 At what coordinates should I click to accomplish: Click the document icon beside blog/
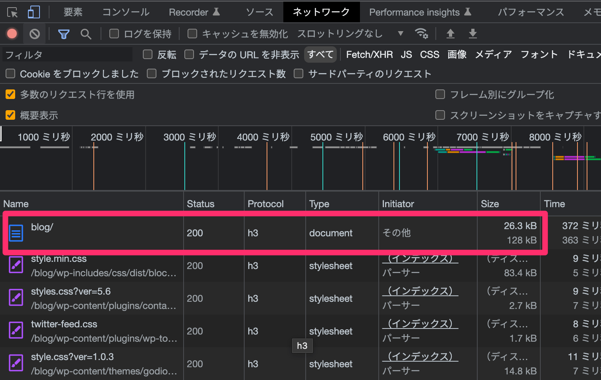(16, 233)
